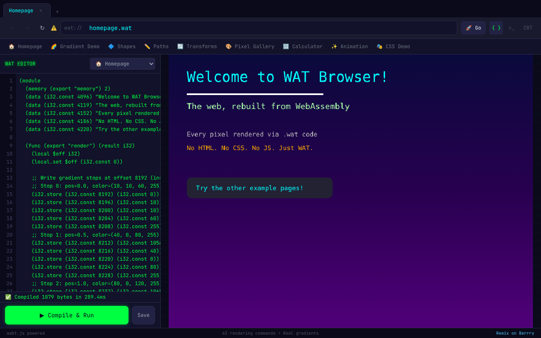Image resolution: width=541 pixels, height=338 pixels.
Task: Open the Gradient Demo bookmark
Action: click(75, 46)
